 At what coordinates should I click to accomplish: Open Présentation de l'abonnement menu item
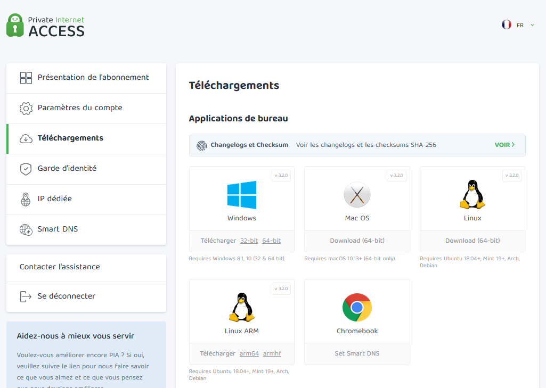coord(86,78)
